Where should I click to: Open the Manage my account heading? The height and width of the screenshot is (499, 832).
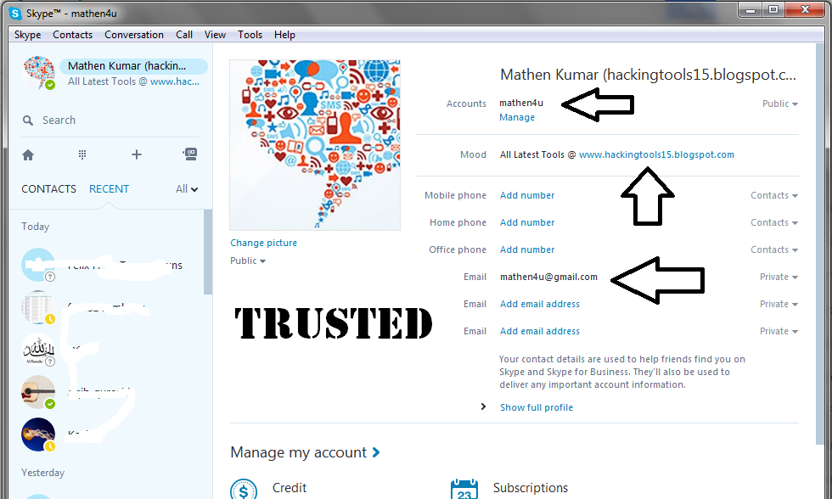pyautogui.click(x=298, y=452)
